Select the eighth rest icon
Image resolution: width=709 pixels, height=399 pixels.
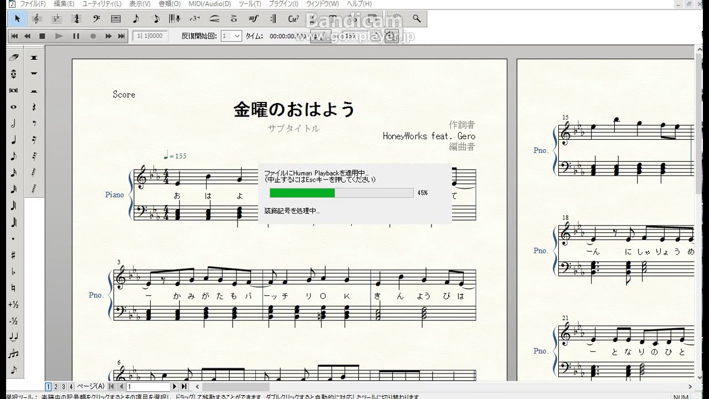pyautogui.click(x=34, y=124)
